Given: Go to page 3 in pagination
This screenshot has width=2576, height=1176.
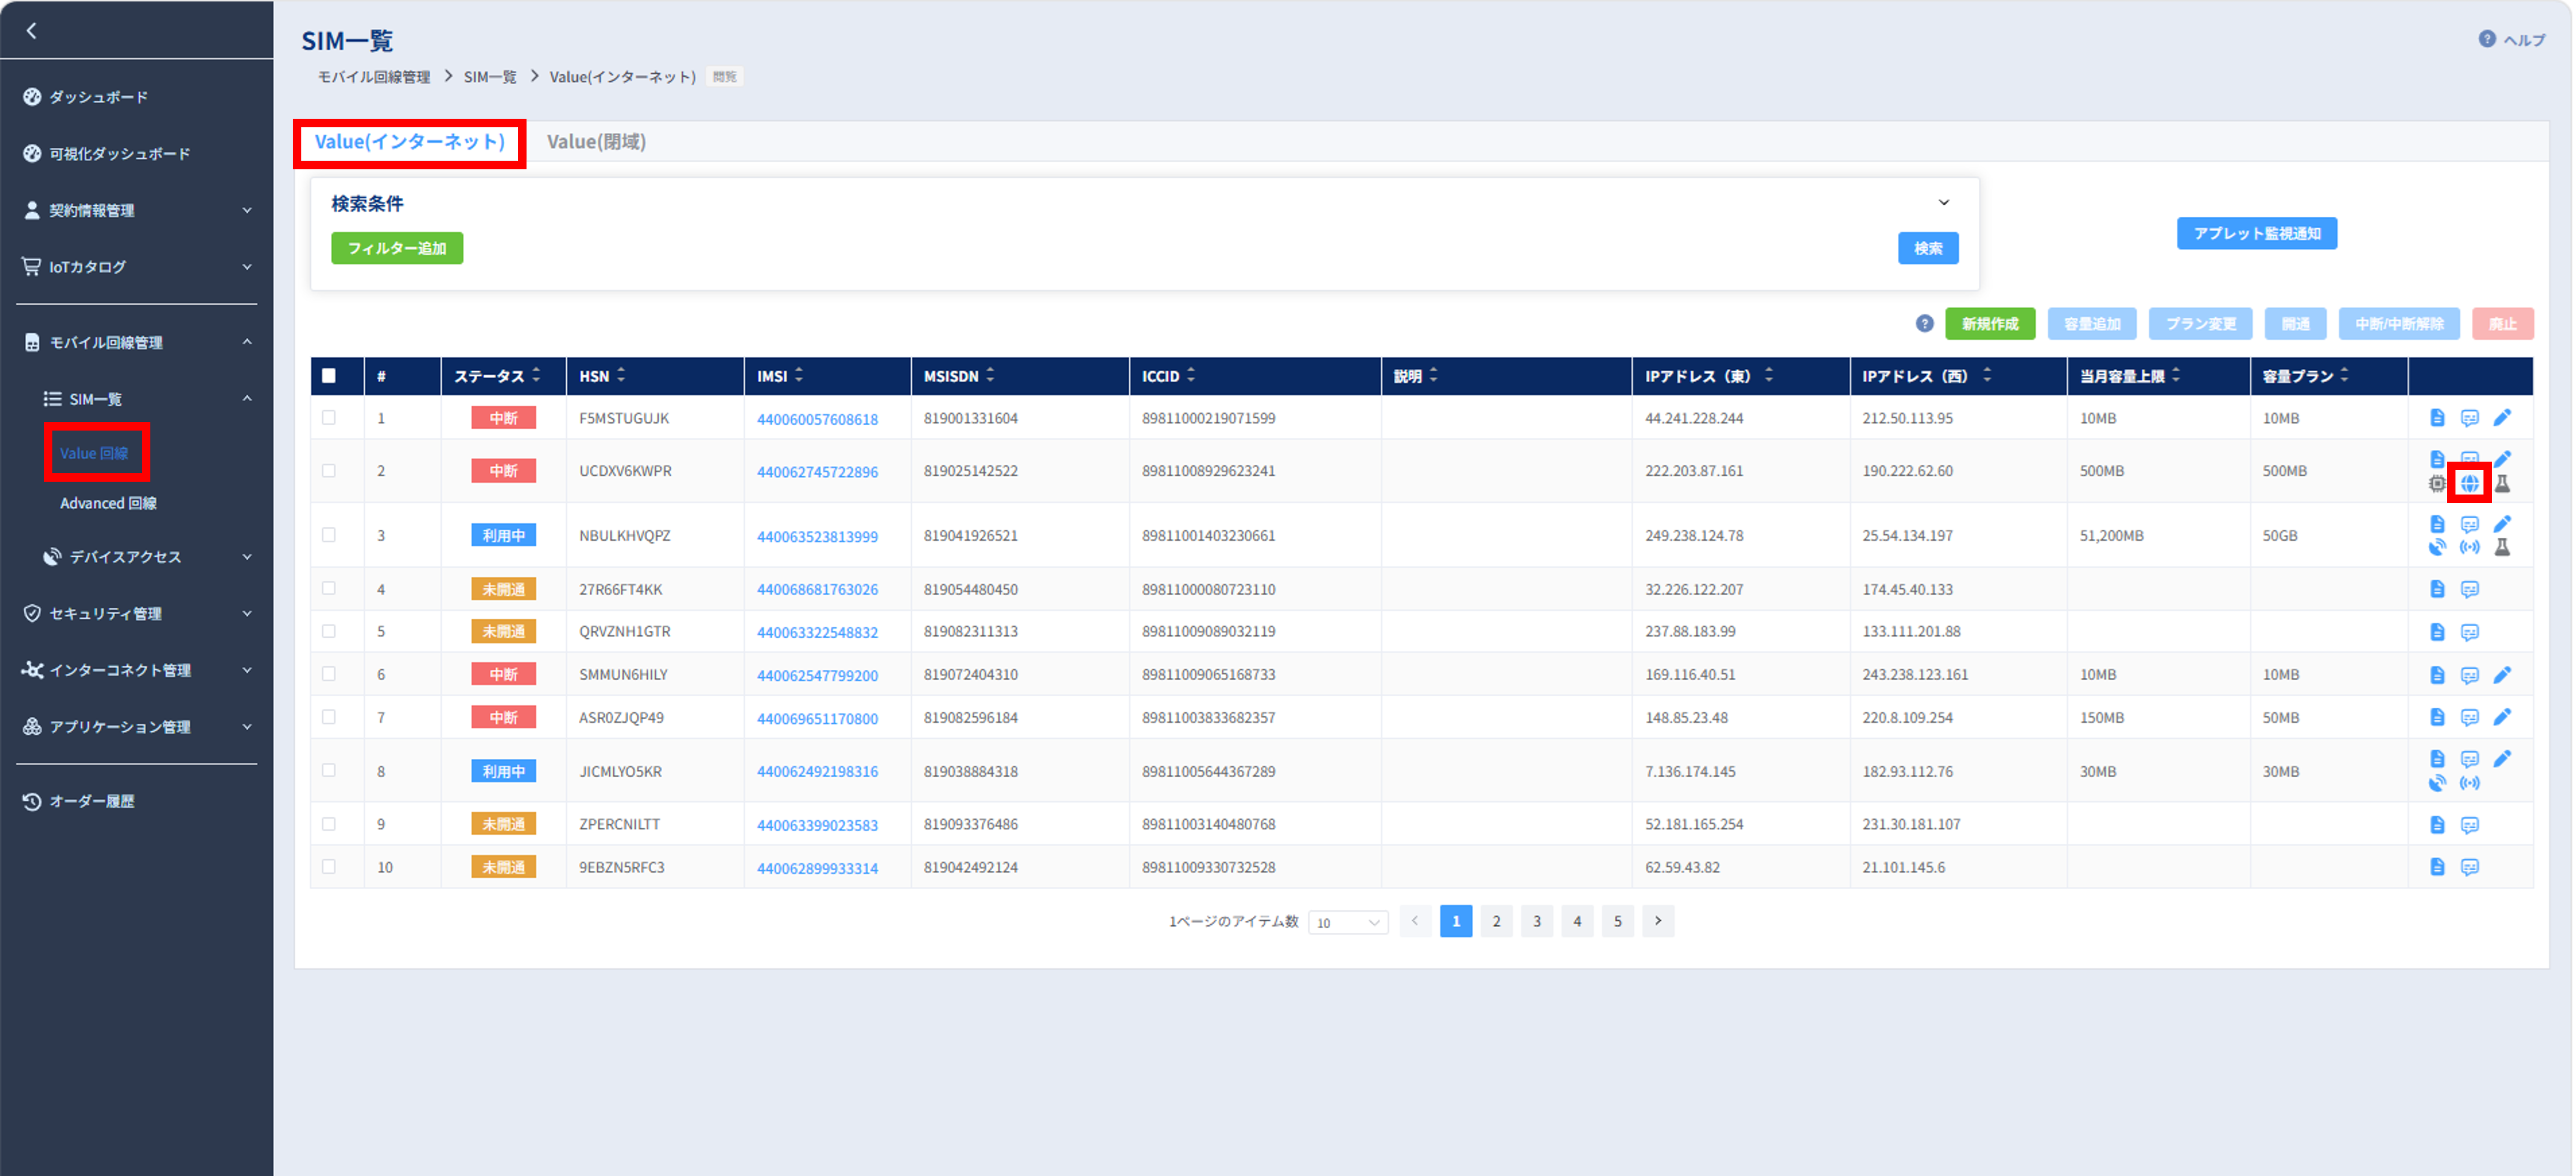Looking at the screenshot, I should click(x=1537, y=921).
